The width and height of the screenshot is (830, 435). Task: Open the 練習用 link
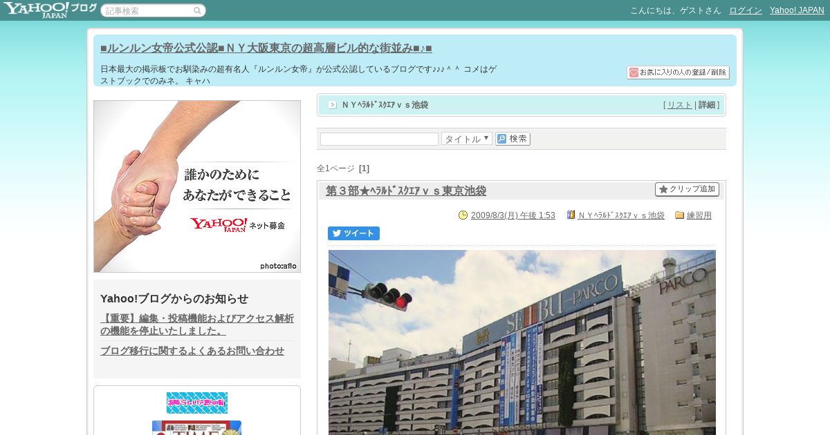click(x=699, y=215)
